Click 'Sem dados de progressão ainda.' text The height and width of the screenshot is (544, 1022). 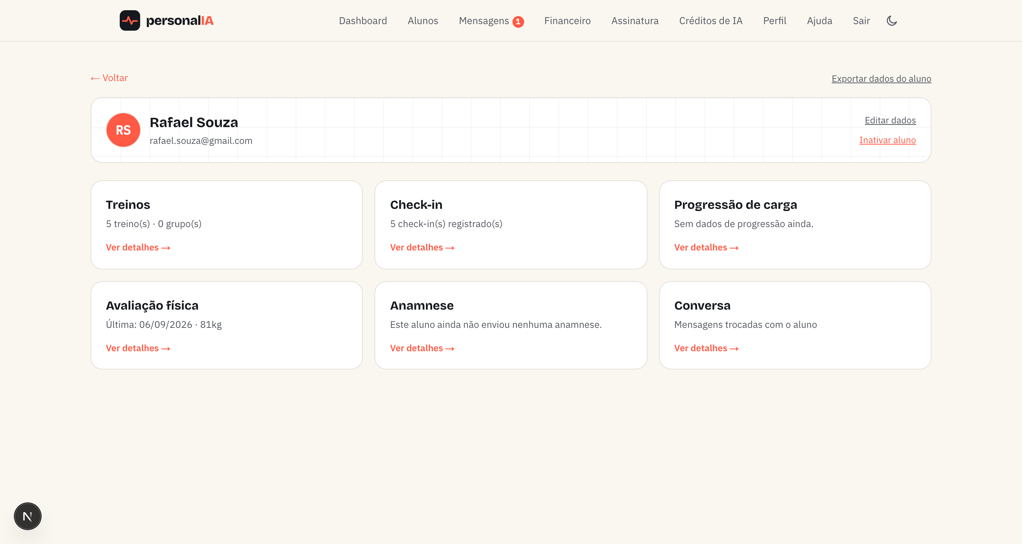744,224
